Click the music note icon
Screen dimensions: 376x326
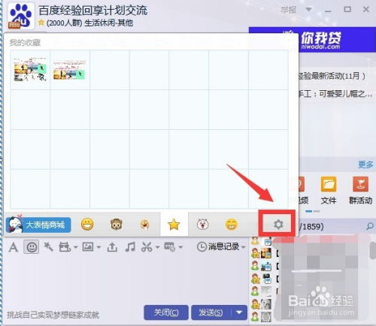[130, 247]
